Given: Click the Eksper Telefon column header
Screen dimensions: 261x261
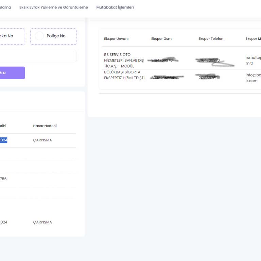Looking at the screenshot, I should pyautogui.click(x=211, y=39).
